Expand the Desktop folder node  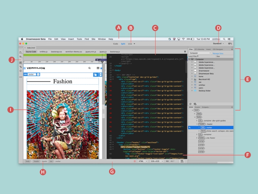pos(192,91)
